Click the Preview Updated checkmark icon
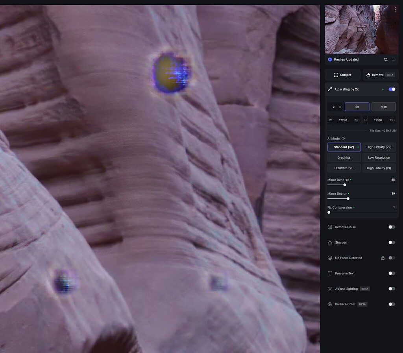 coord(330,59)
